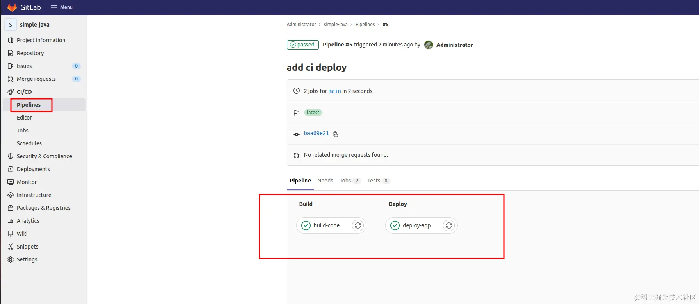Viewport: 699px width, 304px height.
Task: Open the CI/CD Editor page
Action: click(24, 118)
